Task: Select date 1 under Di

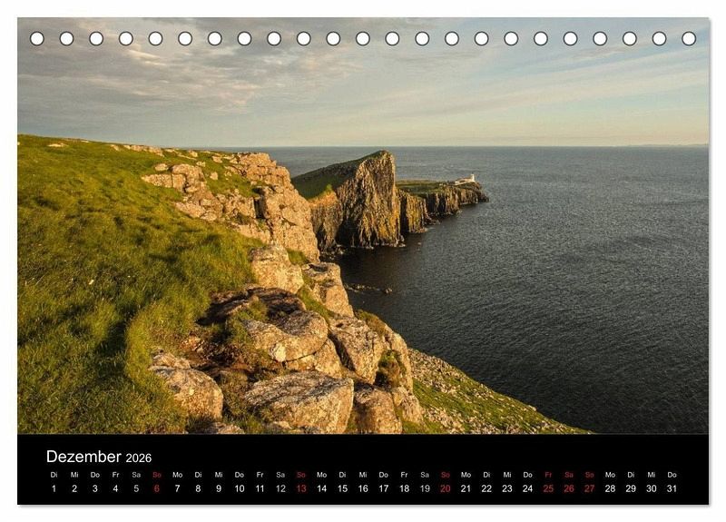Action: coord(54,488)
